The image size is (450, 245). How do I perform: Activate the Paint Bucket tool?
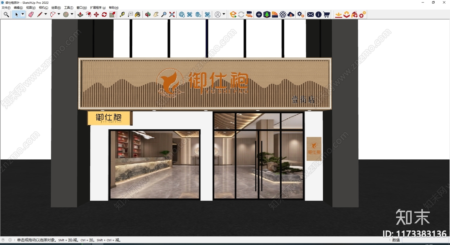click(x=138, y=15)
